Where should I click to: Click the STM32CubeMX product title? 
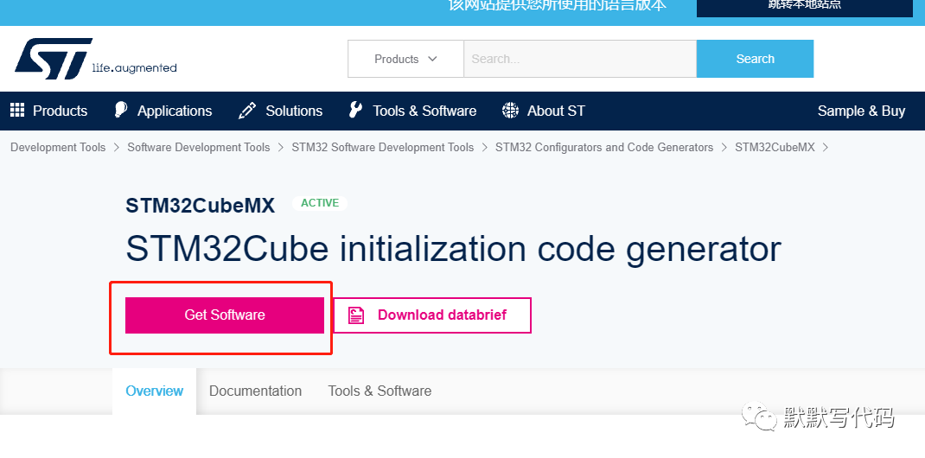200,206
